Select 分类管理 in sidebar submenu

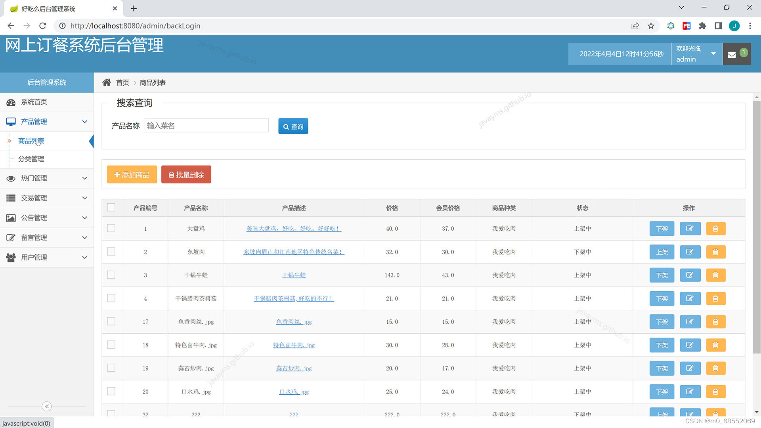(x=31, y=159)
